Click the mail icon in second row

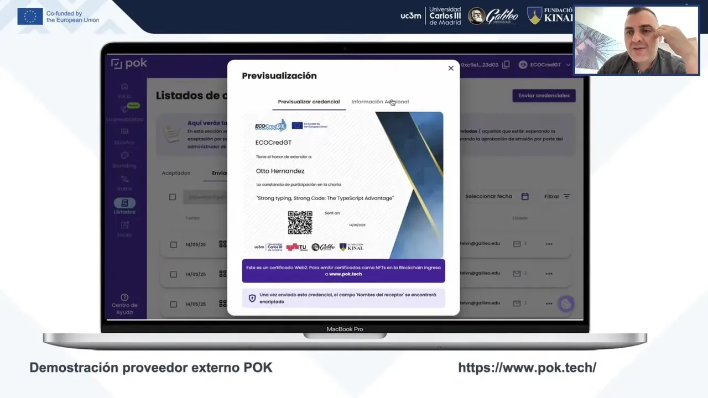click(517, 273)
